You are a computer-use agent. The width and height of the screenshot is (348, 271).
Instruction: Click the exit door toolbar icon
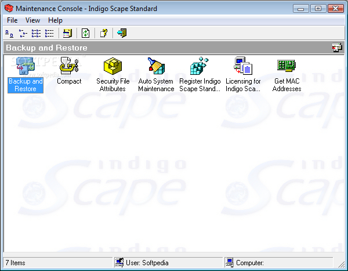pyautogui.click(x=122, y=33)
